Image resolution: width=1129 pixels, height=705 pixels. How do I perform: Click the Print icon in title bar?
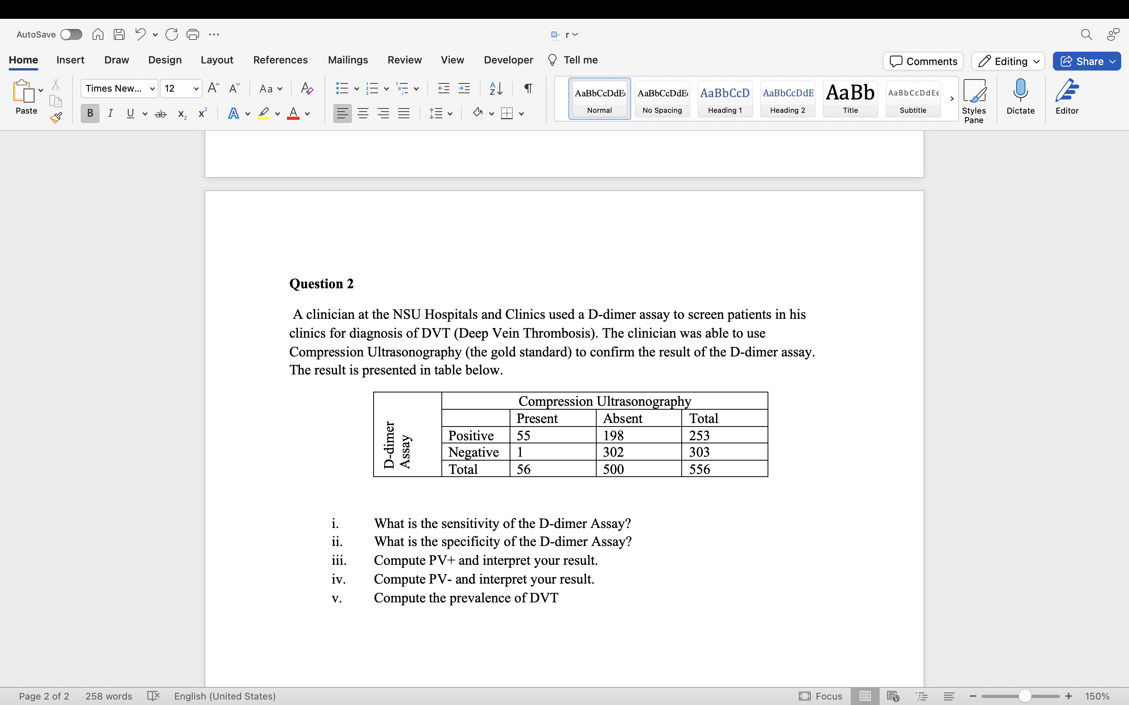193,34
